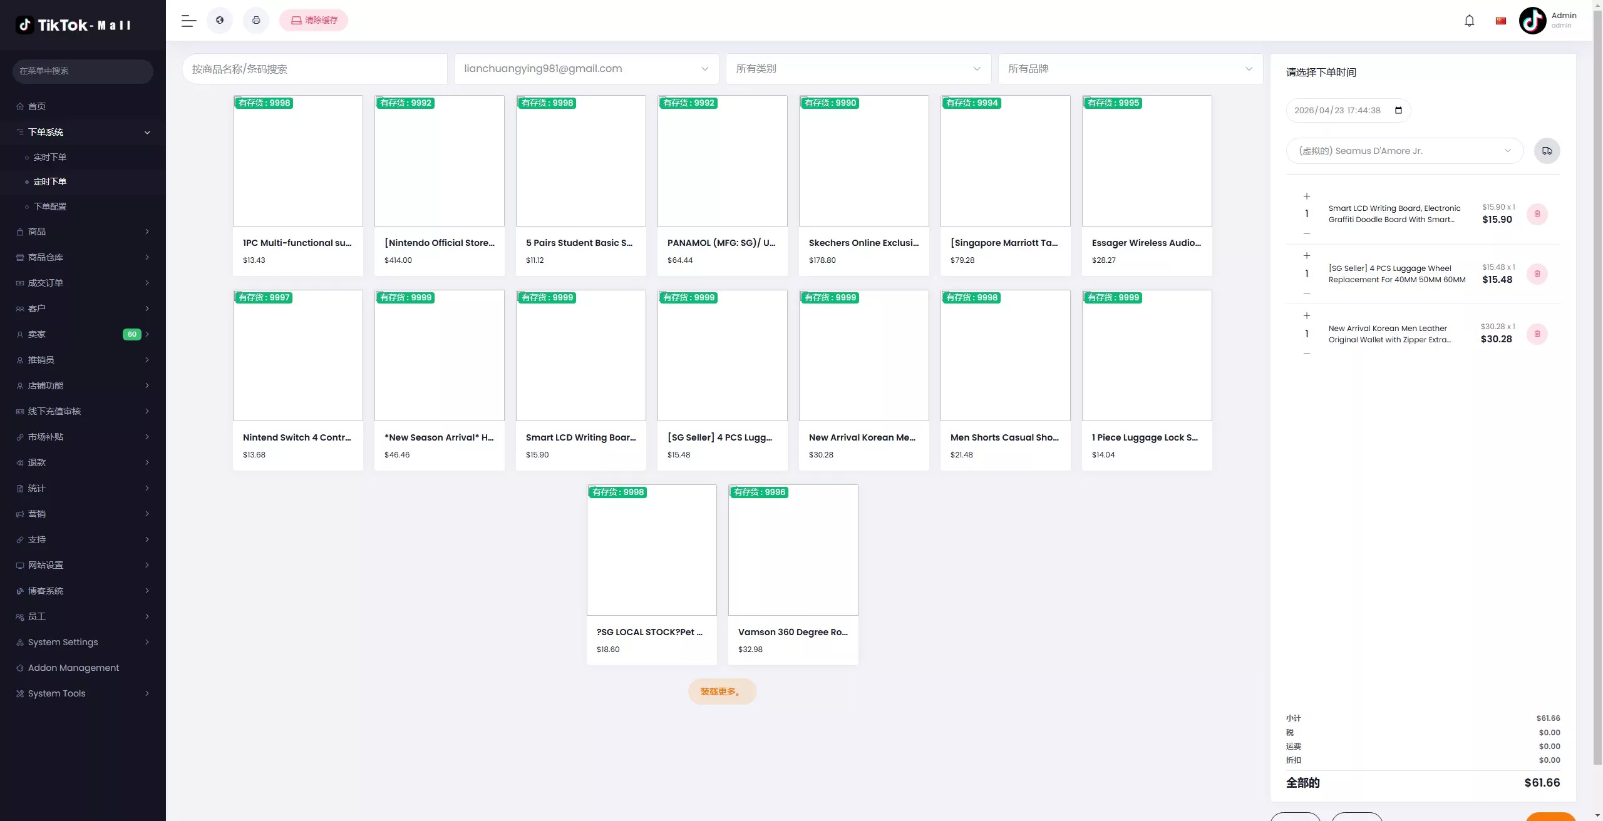Viewport: 1603px width, 821px height.
Task: Click the printer icon in top bar
Action: [256, 21]
